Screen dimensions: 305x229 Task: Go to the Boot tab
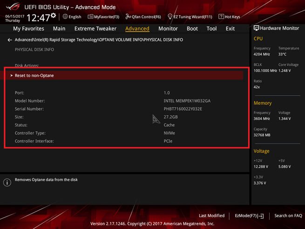pos(192,28)
